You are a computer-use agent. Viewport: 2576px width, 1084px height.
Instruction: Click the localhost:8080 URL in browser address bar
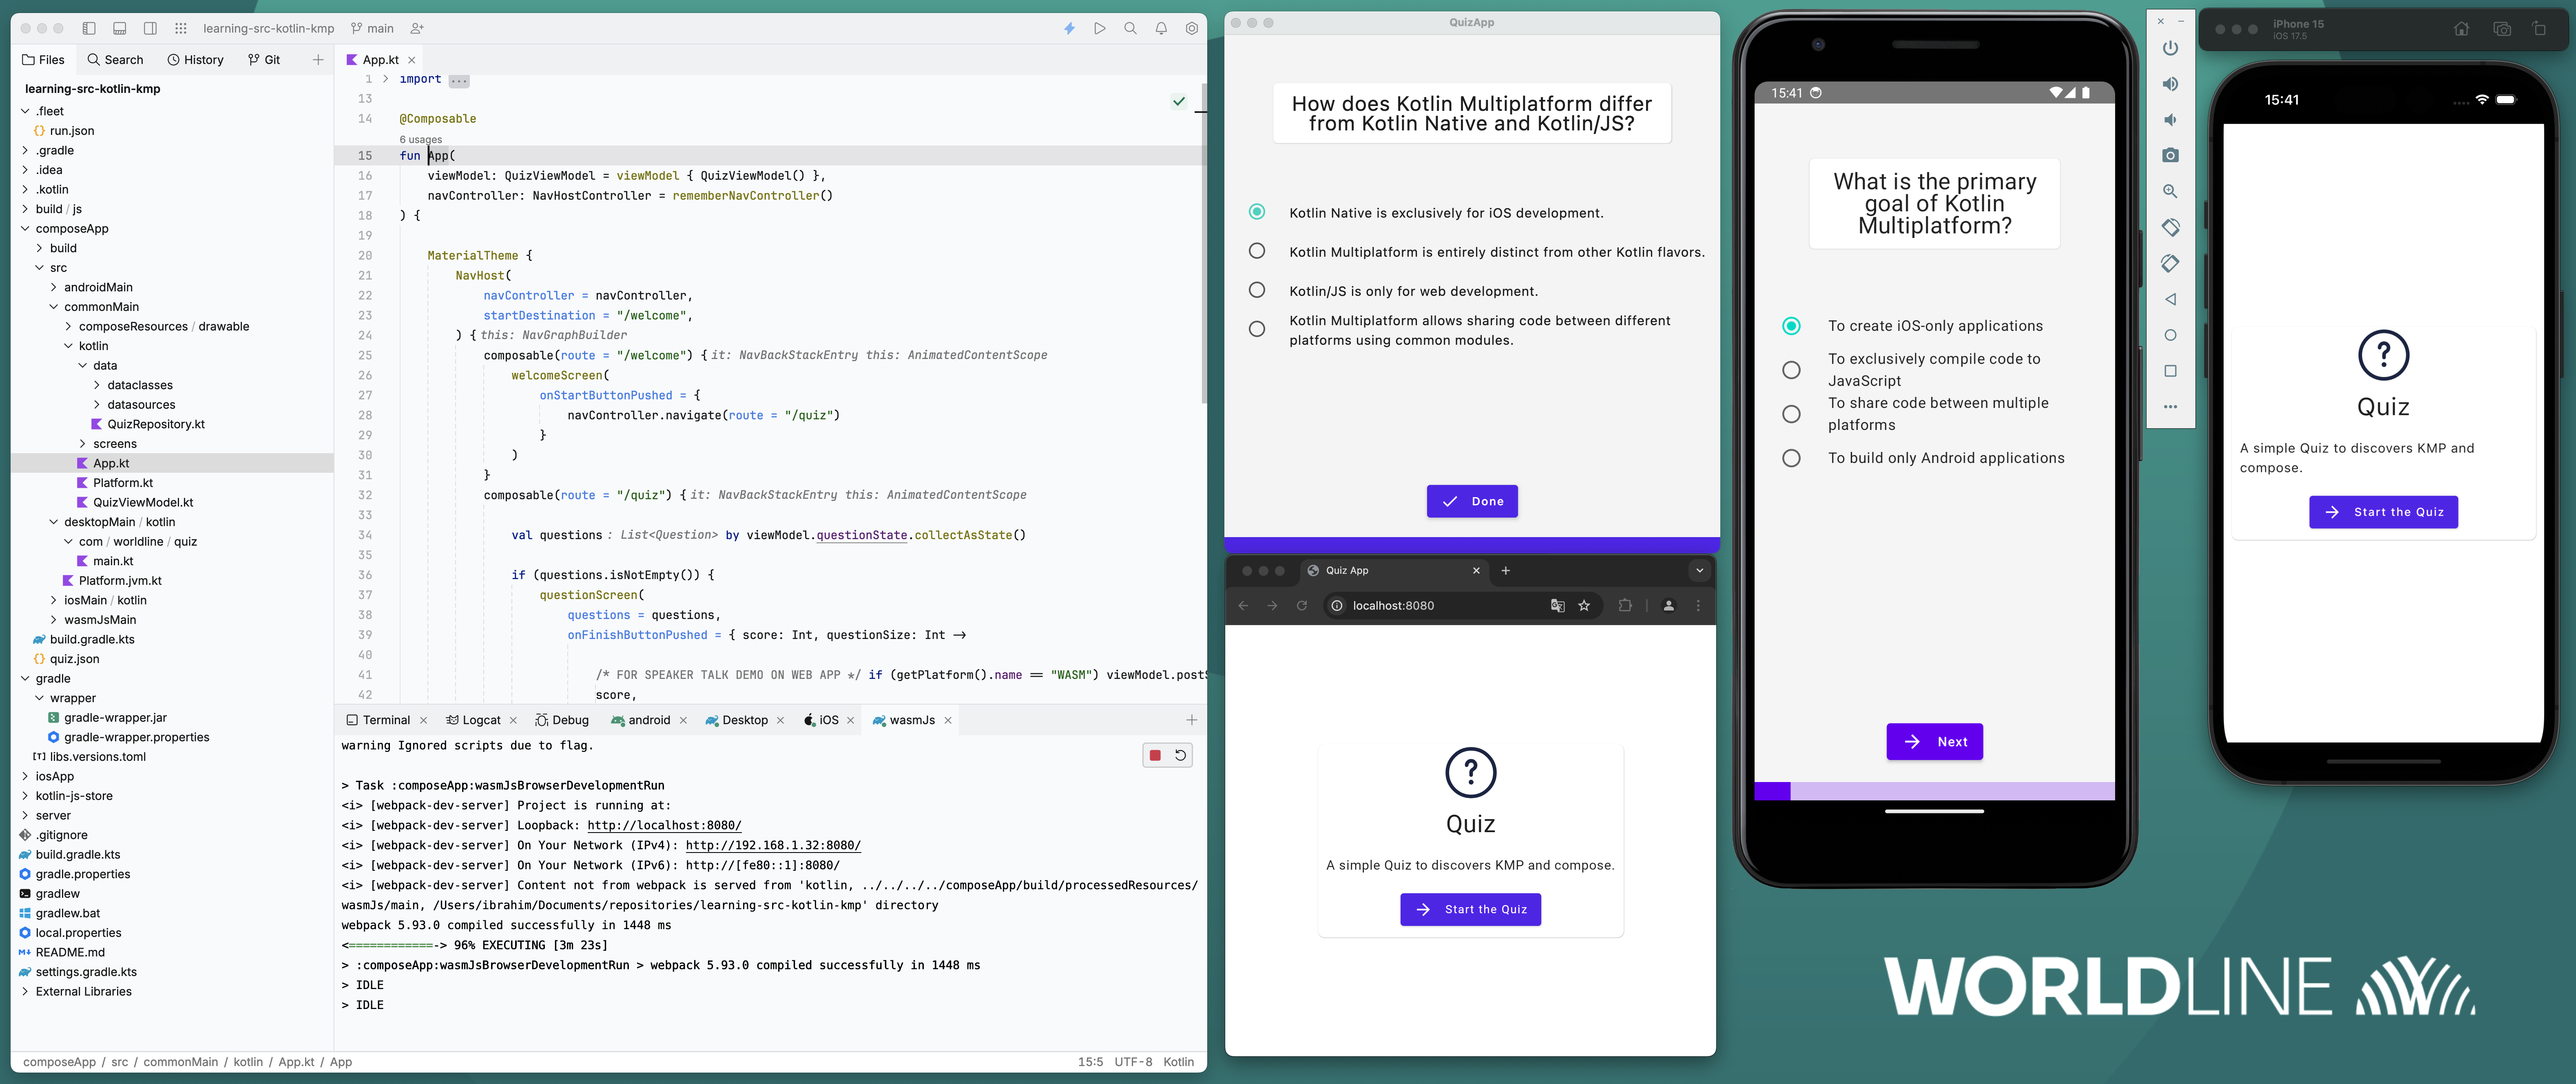1393,604
